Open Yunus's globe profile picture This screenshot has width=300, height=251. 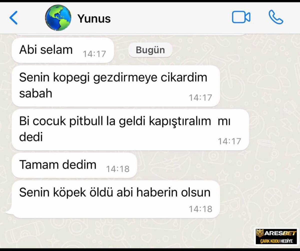[58, 18]
